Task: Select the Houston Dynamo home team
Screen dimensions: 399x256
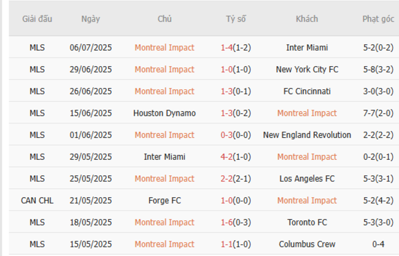Action: point(165,113)
